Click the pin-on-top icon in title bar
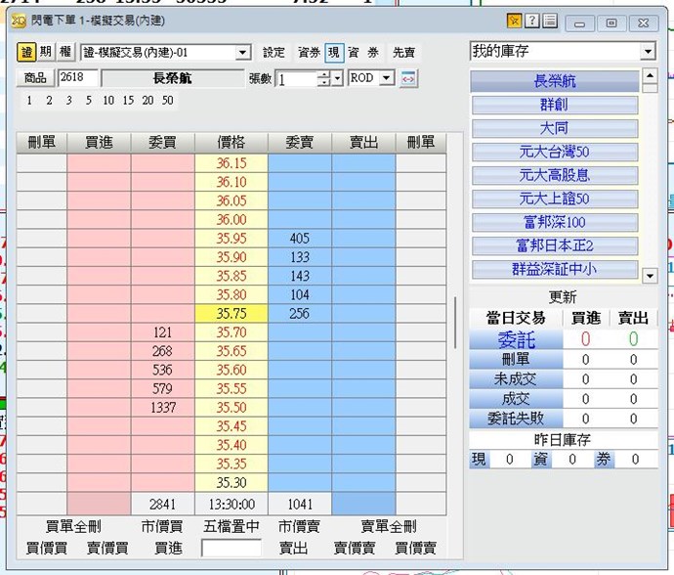Viewport: 674px width, 575px height. pyautogui.click(x=514, y=22)
